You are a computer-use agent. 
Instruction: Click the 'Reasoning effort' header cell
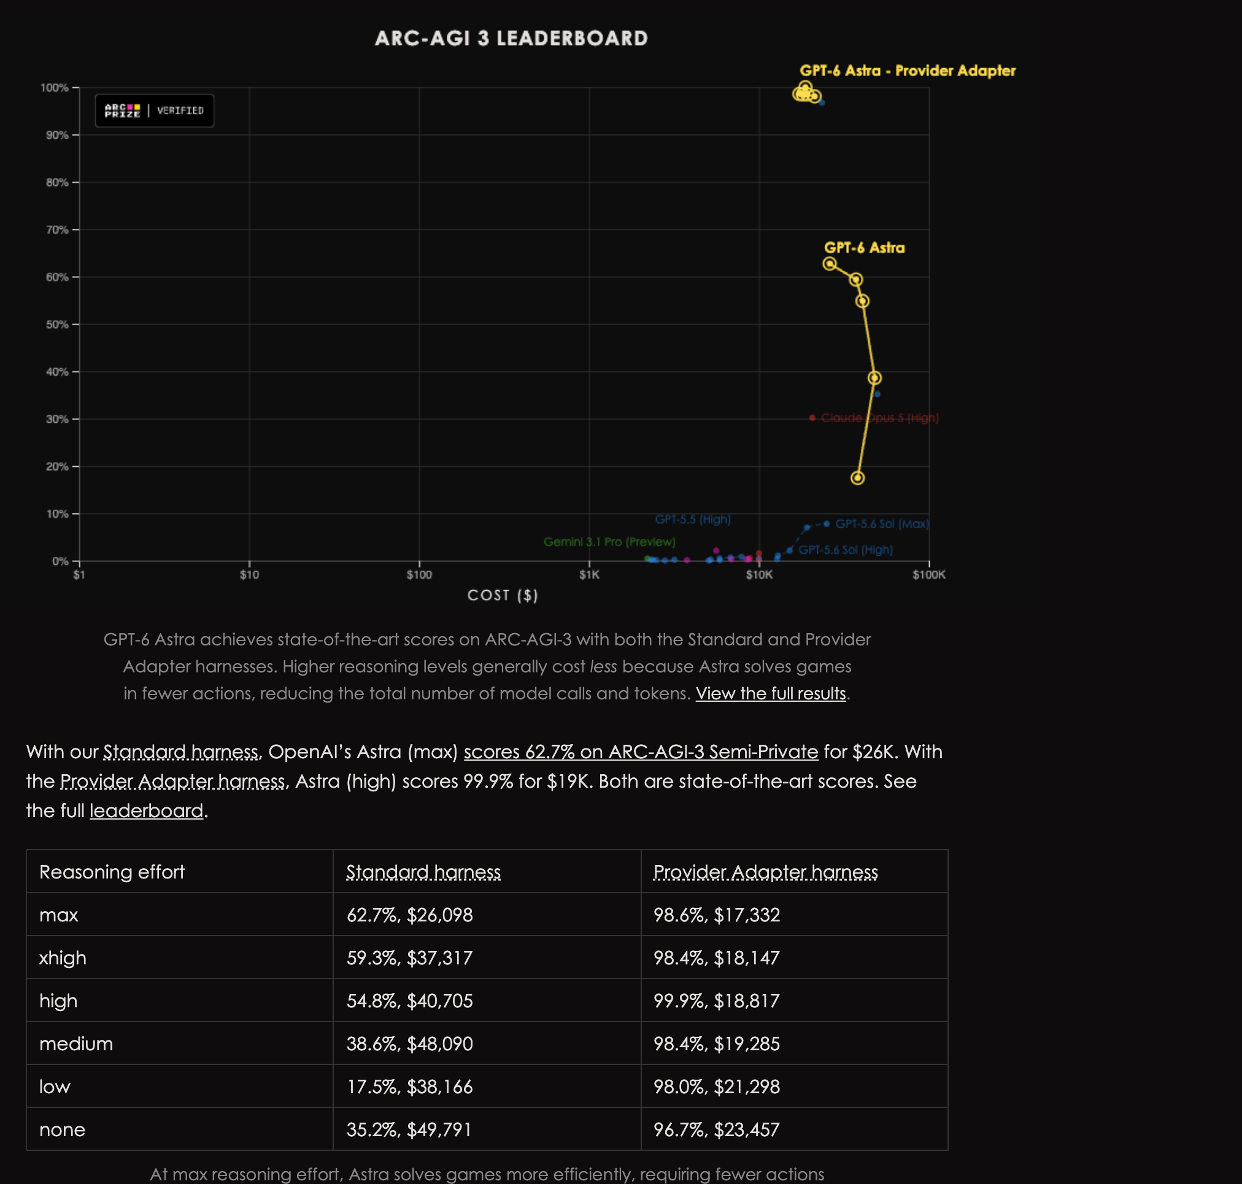(179, 872)
